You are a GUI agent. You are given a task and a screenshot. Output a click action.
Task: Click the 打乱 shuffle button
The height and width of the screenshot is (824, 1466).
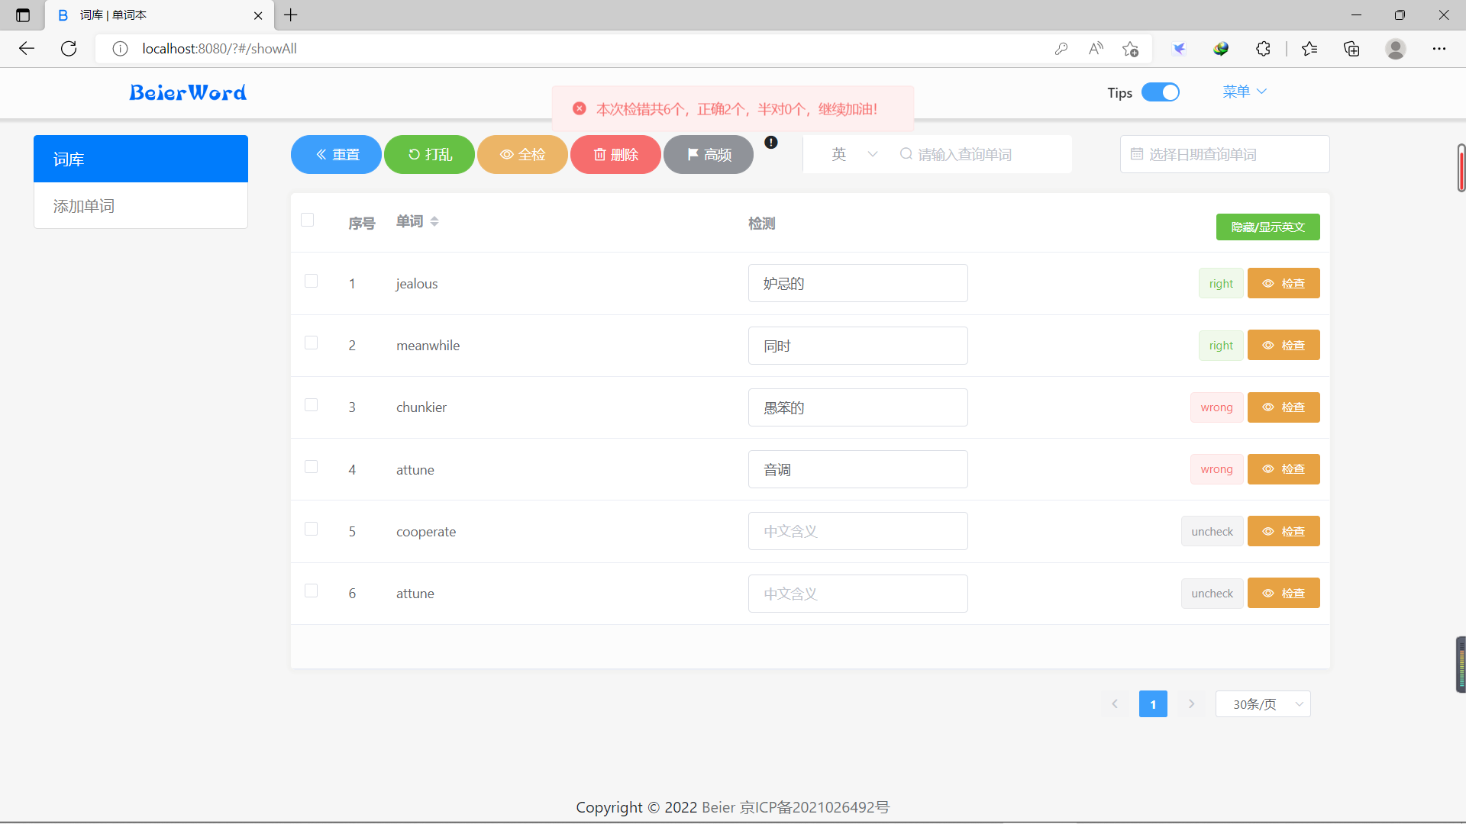point(429,155)
